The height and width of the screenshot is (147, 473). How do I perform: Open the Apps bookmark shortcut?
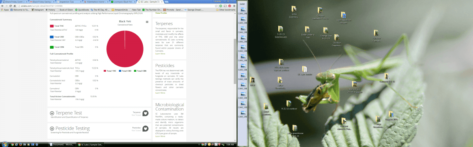pos(4,10)
